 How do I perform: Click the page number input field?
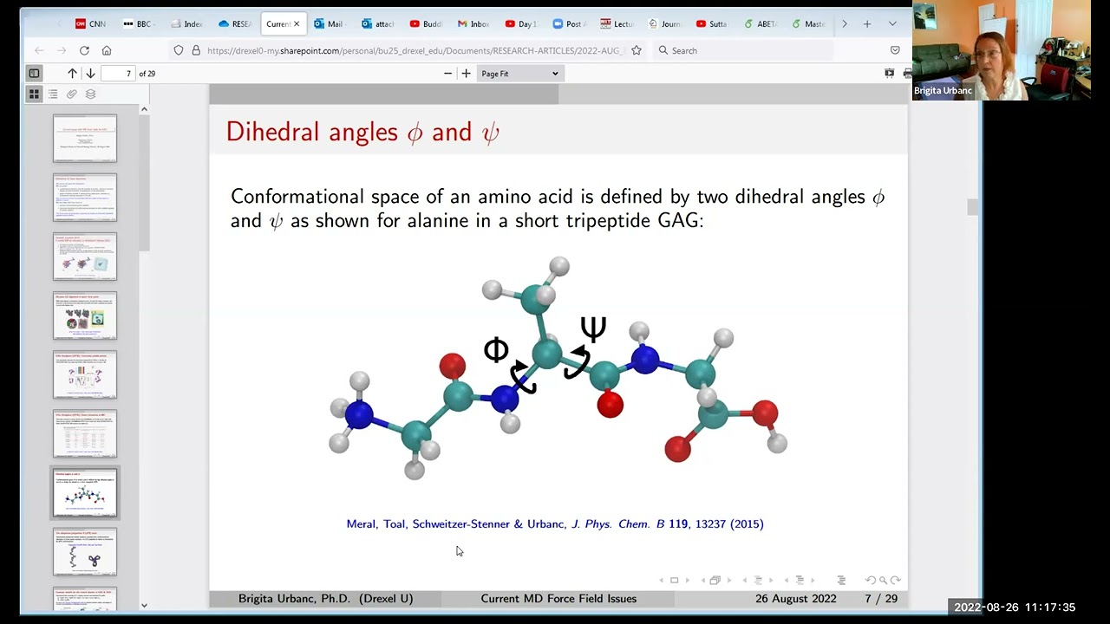click(119, 74)
